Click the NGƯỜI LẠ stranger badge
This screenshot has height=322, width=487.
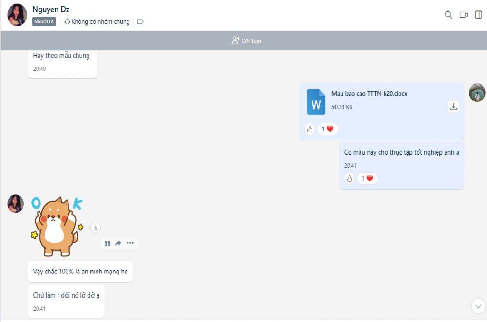coord(44,21)
